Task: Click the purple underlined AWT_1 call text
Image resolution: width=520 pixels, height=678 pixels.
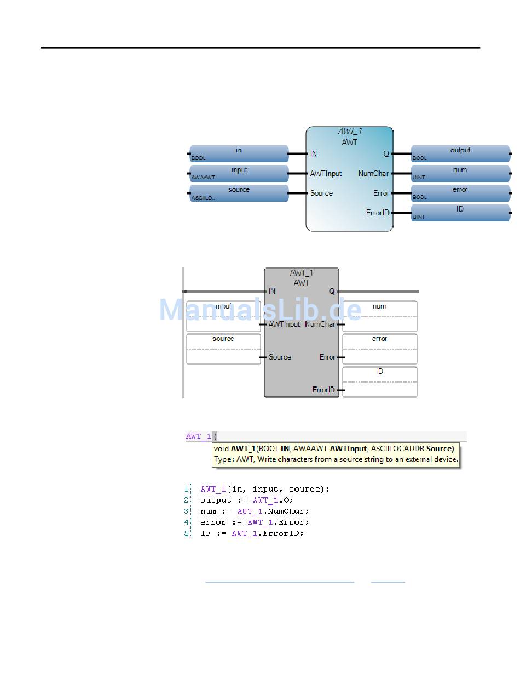Action: (198, 437)
